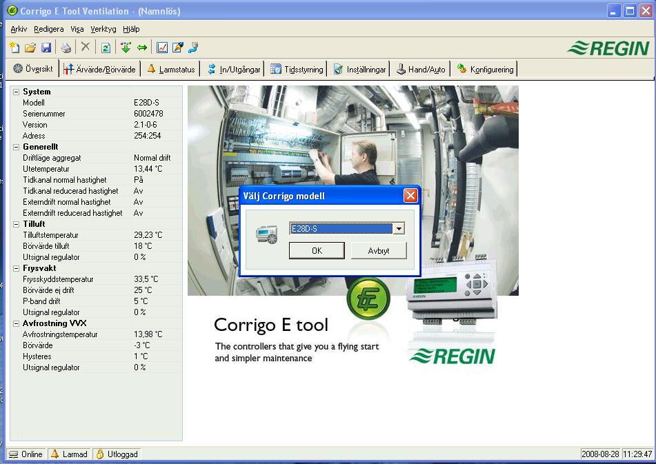Open the In/Utgångar tab
Viewport: 656px width, 464px height.
(x=235, y=69)
